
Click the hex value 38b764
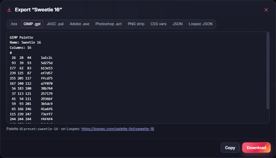tap(47, 88)
